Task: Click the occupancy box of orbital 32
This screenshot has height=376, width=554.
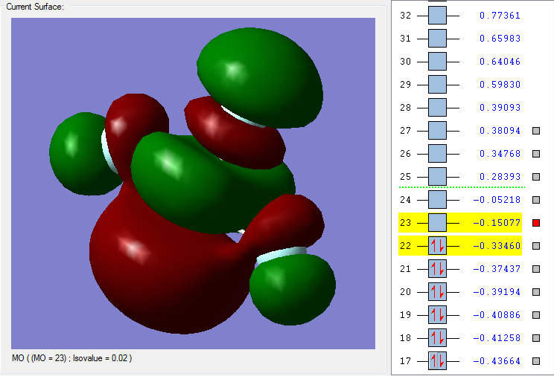Action: (437, 16)
